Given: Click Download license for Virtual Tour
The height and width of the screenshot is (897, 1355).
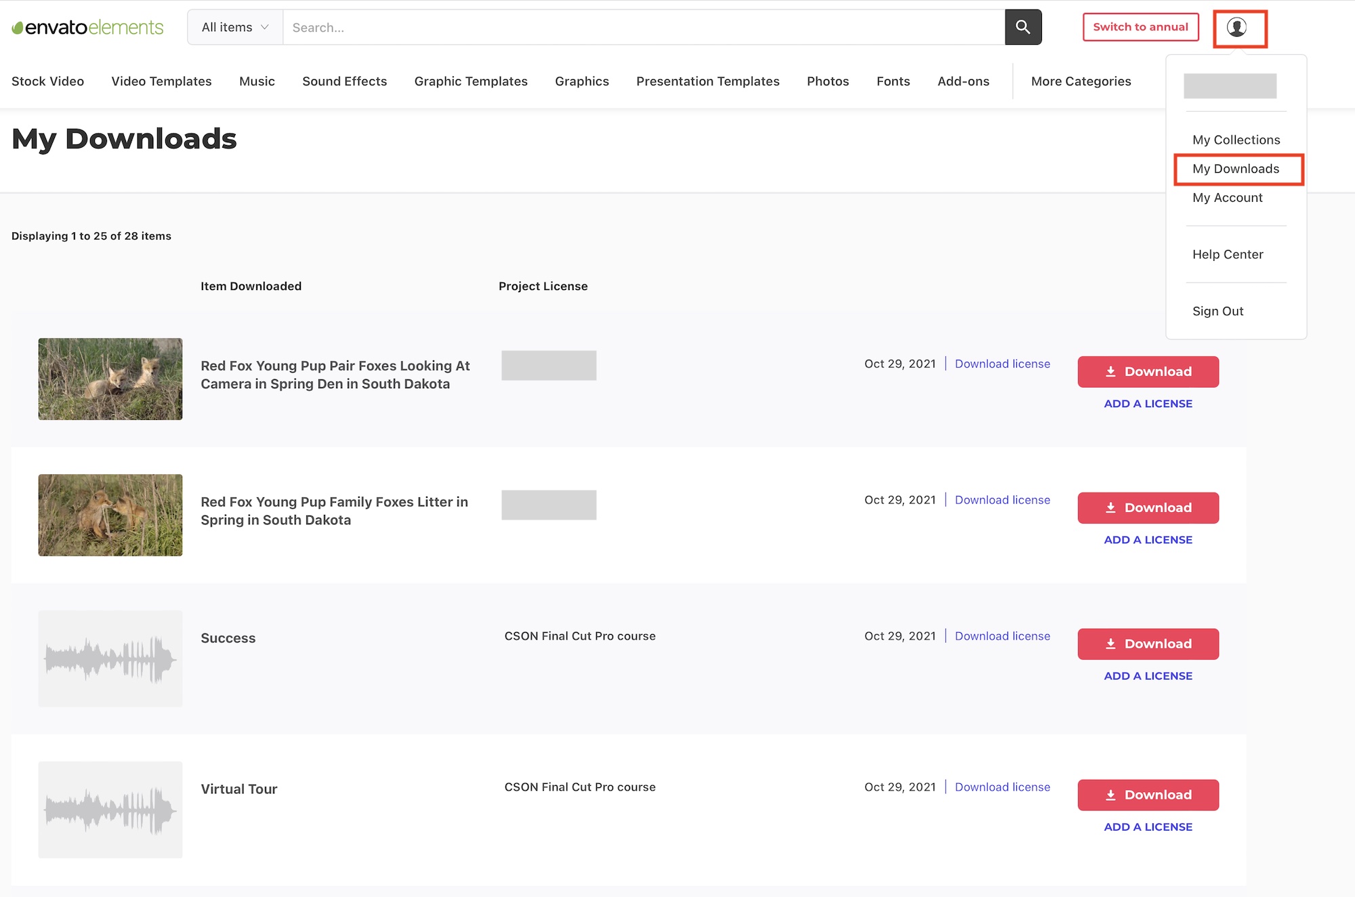Looking at the screenshot, I should coord(1002,787).
